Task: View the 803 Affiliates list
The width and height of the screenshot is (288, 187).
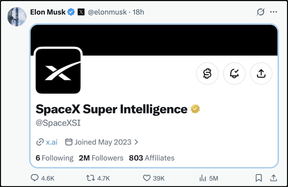Action: [152, 158]
